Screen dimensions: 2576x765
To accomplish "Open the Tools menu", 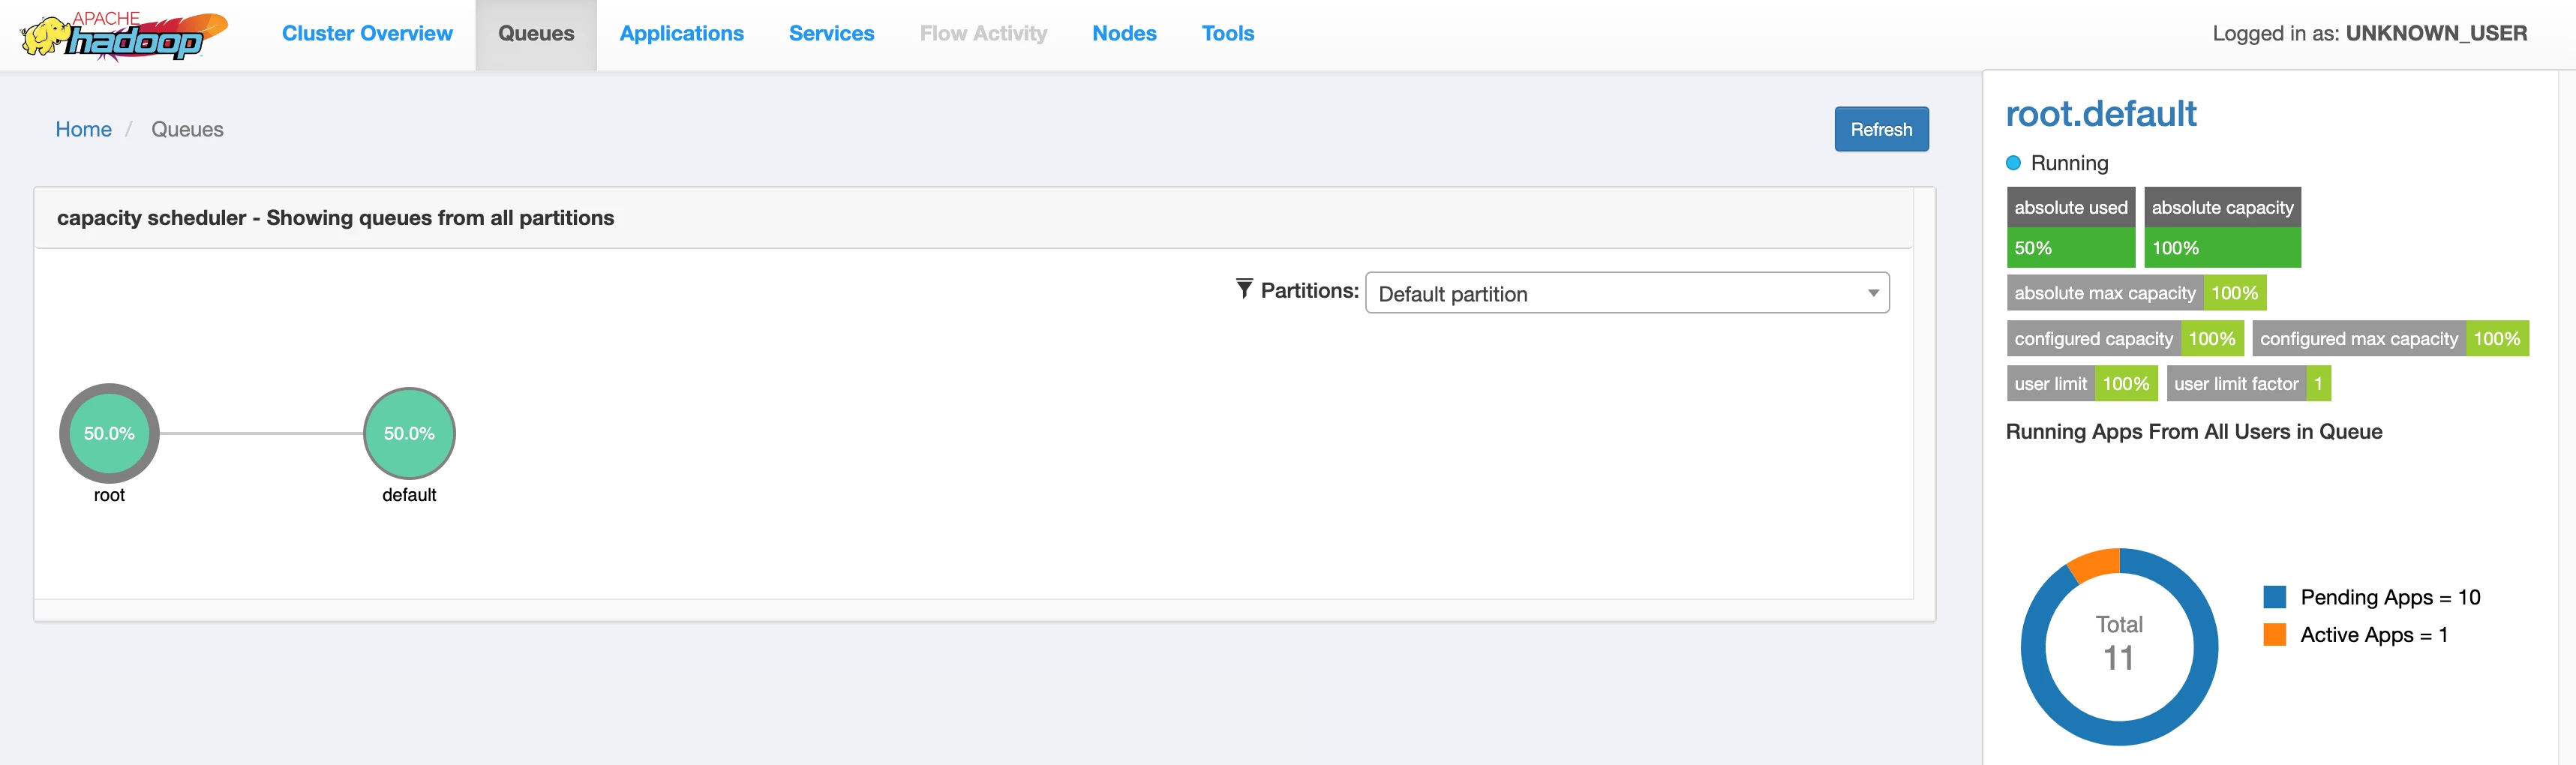I will click(x=1227, y=34).
